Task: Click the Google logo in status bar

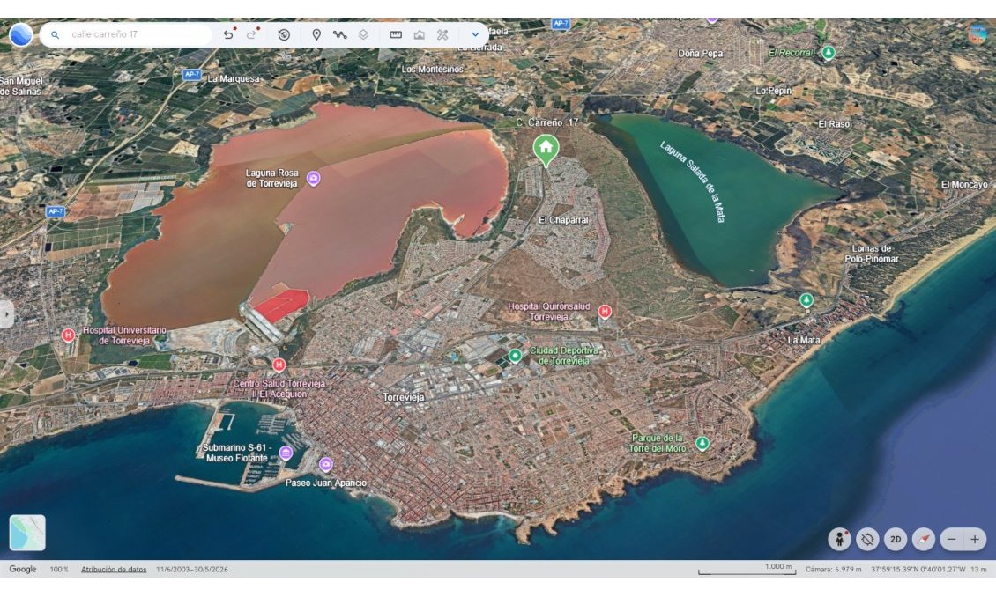Action: tap(23, 569)
